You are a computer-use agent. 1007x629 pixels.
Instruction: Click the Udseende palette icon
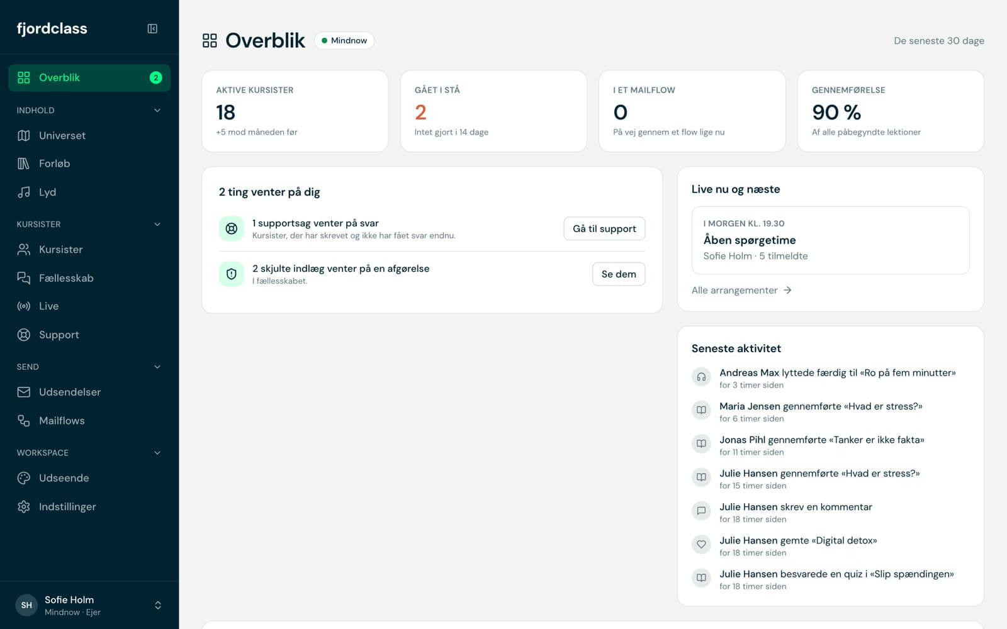tap(24, 478)
